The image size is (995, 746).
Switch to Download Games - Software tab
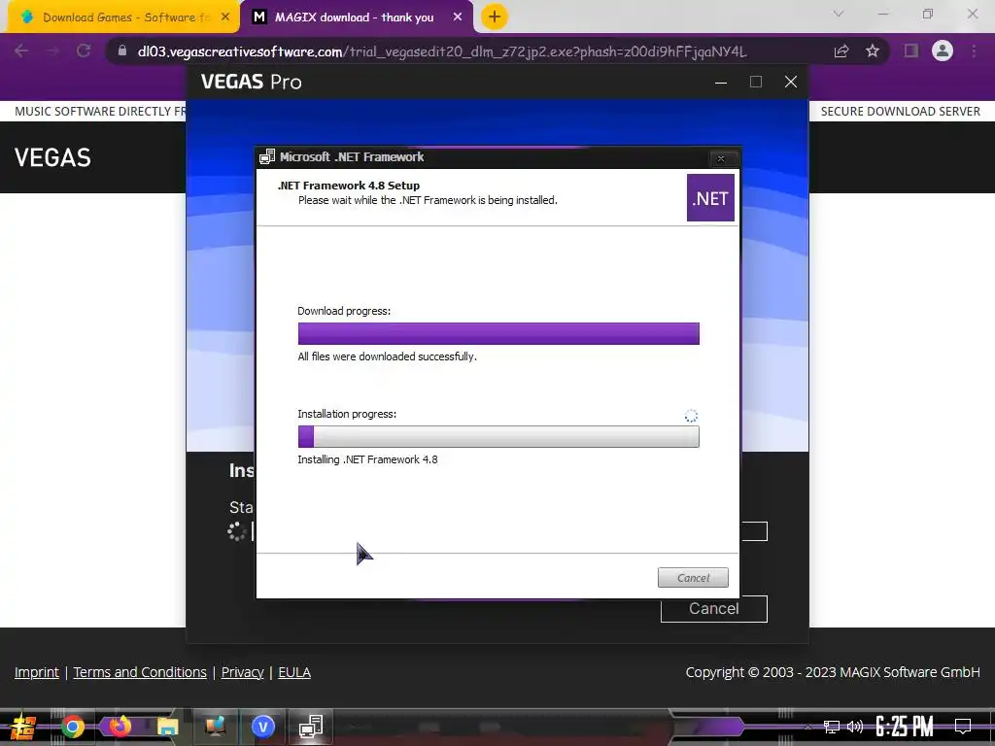122,17
